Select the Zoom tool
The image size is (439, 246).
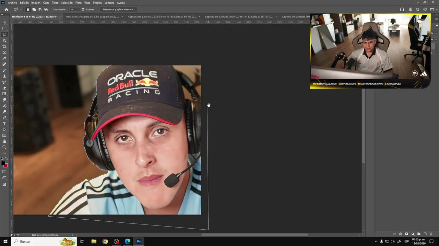(x=4, y=147)
